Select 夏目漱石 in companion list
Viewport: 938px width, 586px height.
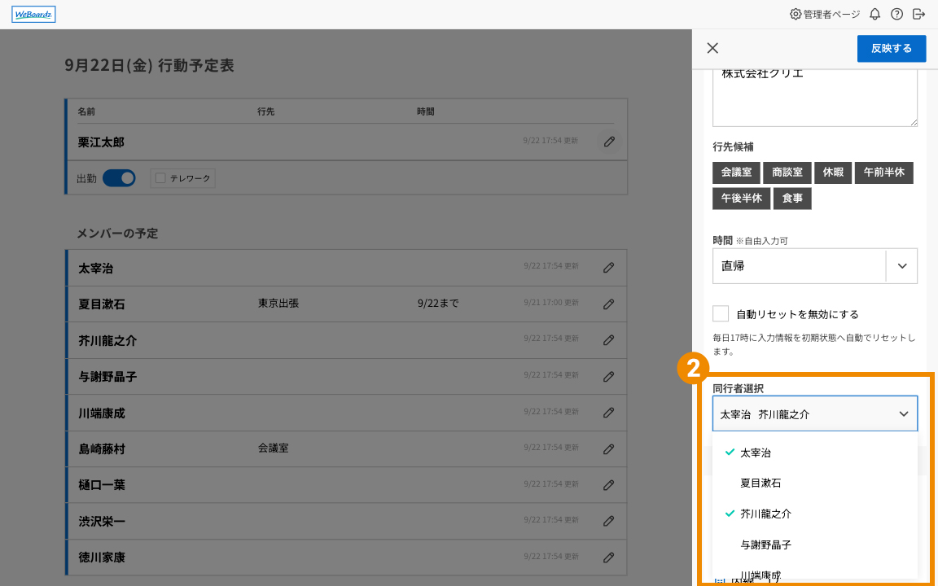point(815,483)
